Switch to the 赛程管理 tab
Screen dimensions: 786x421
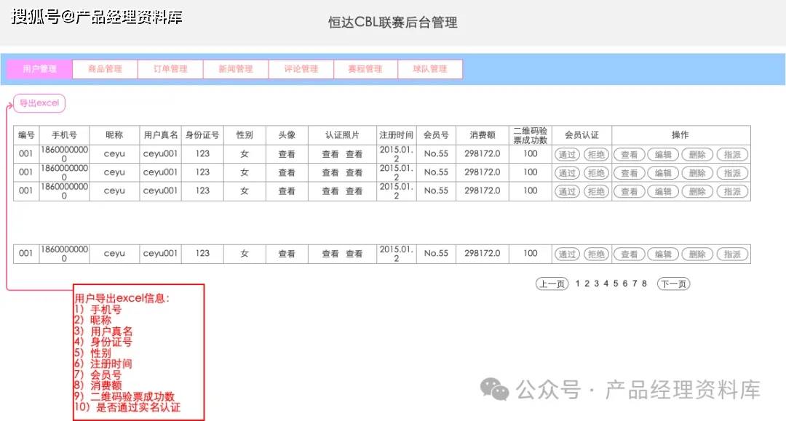[x=365, y=68]
